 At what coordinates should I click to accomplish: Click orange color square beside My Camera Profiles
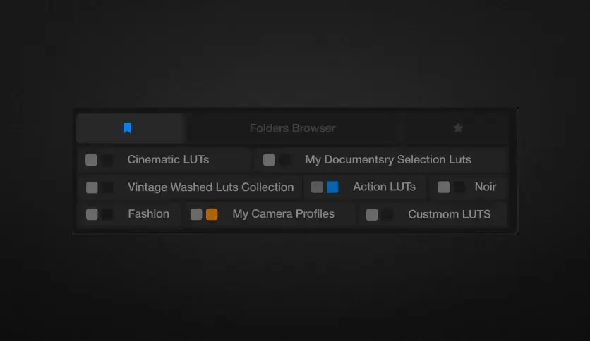(212, 214)
